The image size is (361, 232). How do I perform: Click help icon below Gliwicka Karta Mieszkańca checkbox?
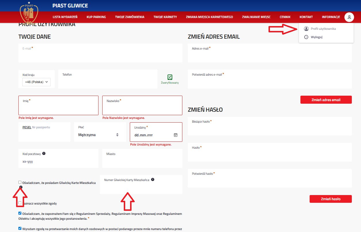tap(21, 187)
